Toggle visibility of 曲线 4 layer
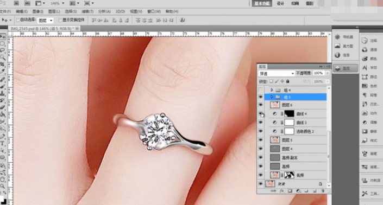383x205 pixels. [x=261, y=114]
